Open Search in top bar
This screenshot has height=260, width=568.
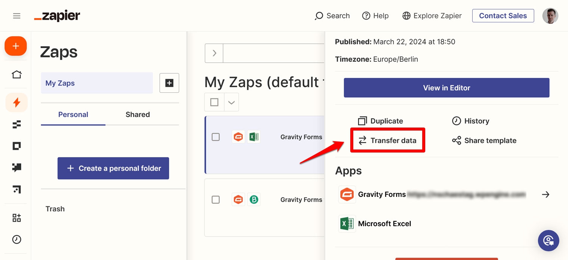332,16
